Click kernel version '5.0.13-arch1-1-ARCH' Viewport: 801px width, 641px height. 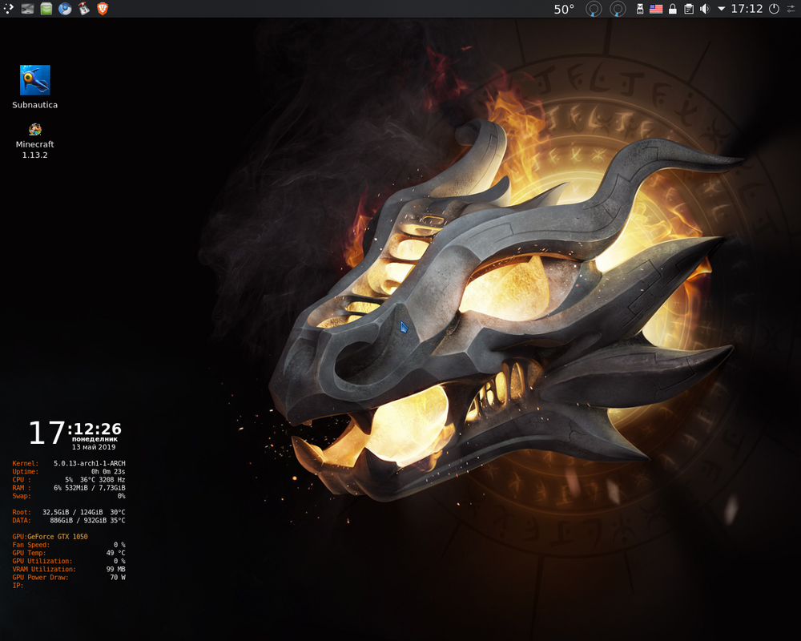[x=90, y=463]
